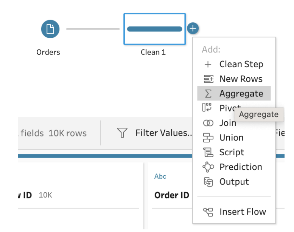Click the Aggregate sigma icon

click(208, 94)
